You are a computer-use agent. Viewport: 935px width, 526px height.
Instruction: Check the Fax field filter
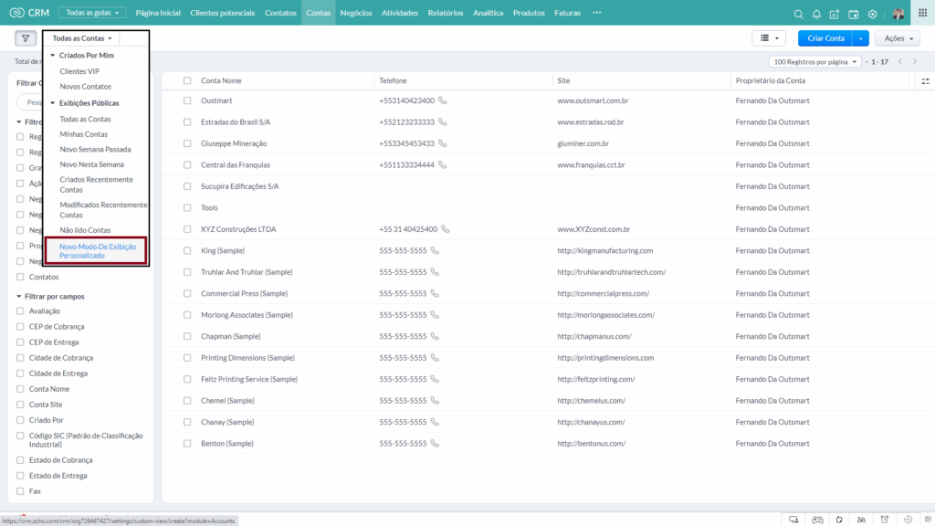(20, 491)
